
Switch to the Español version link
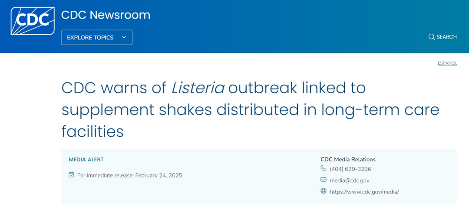[x=447, y=63]
